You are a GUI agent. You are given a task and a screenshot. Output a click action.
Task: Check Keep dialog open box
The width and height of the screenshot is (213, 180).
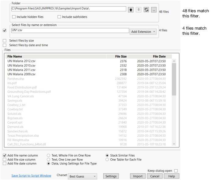[x=176, y=171]
